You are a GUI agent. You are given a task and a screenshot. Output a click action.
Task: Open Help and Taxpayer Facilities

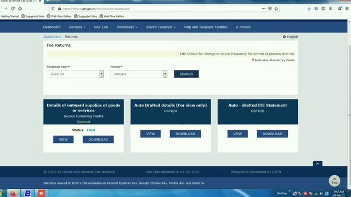[x=206, y=27]
